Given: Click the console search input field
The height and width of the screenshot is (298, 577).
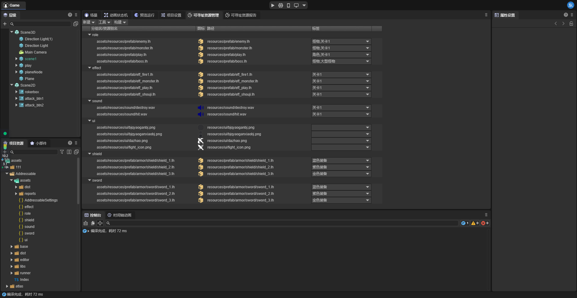Looking at the screenshot, I should click(282, 223).
